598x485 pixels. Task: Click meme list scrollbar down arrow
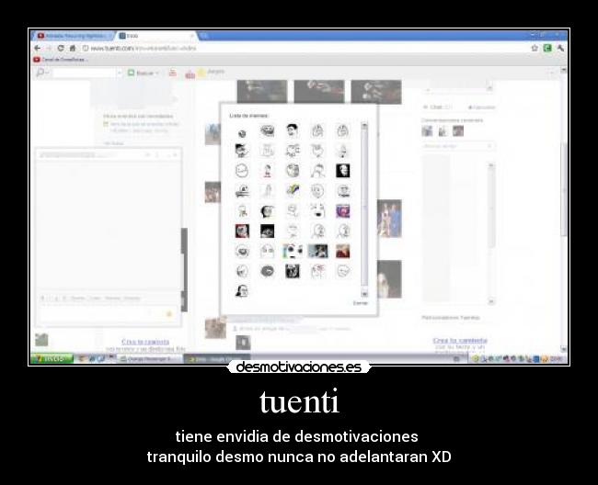coord(364,294)
